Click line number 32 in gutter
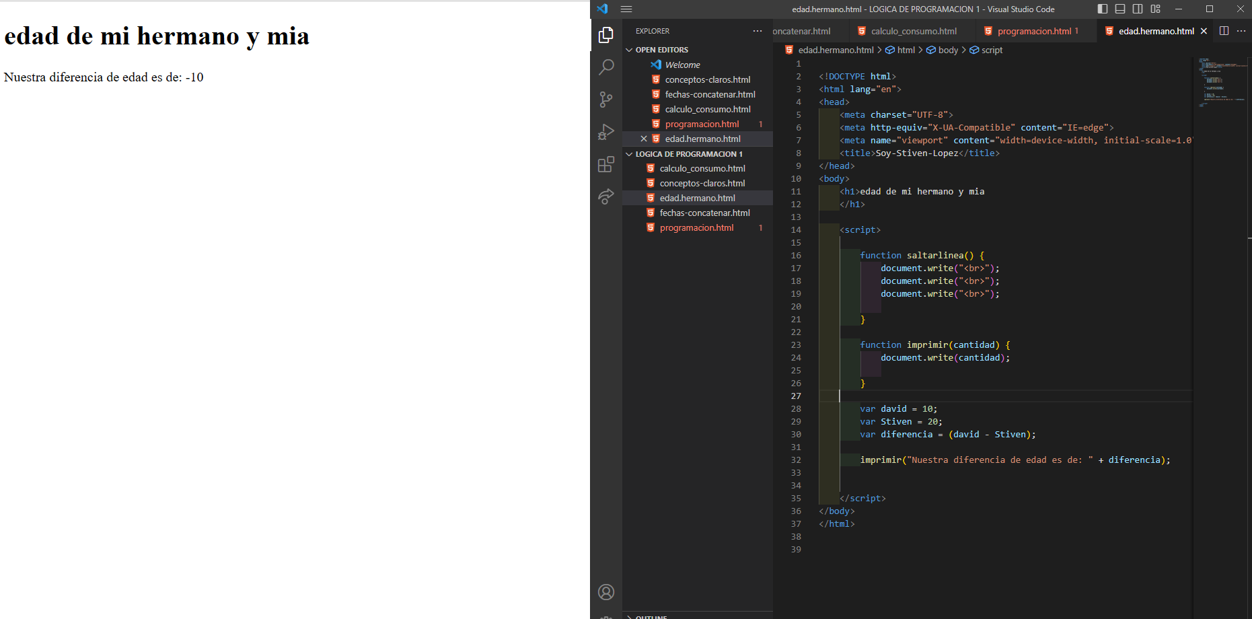 [x=796, y=460]
